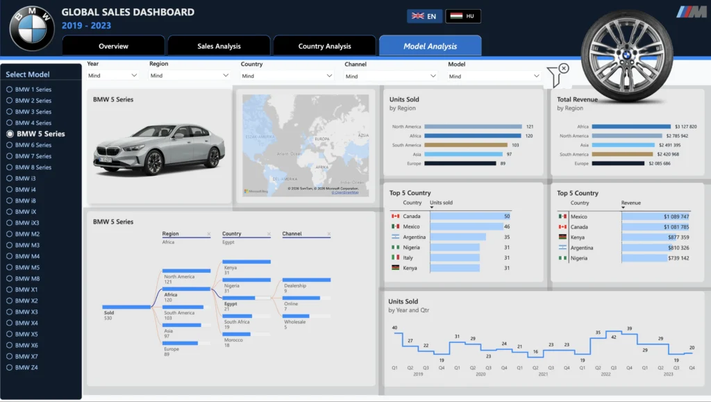Select the BMW 3 Series radio button
The width and height of the screenshot is (711, 402).
pyautogui.click(x=9, y=112)
